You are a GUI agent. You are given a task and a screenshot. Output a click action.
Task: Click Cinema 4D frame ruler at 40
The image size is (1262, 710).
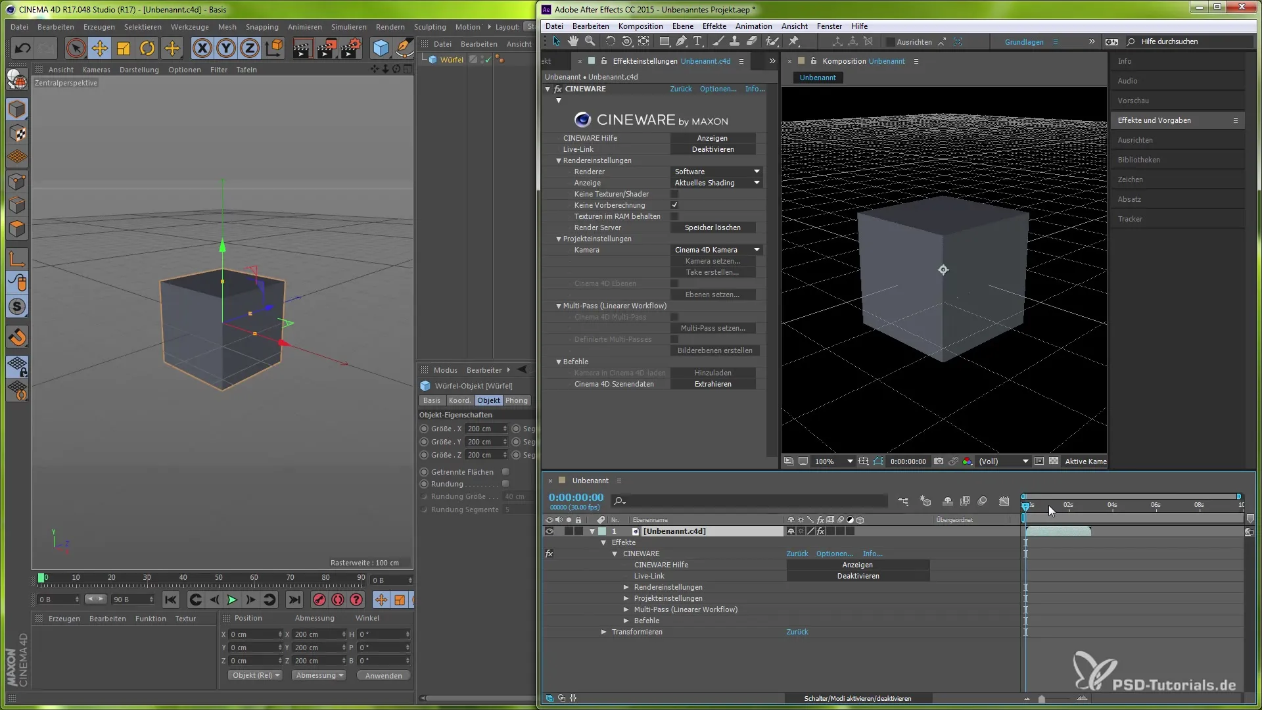click(x=183, y=578)
